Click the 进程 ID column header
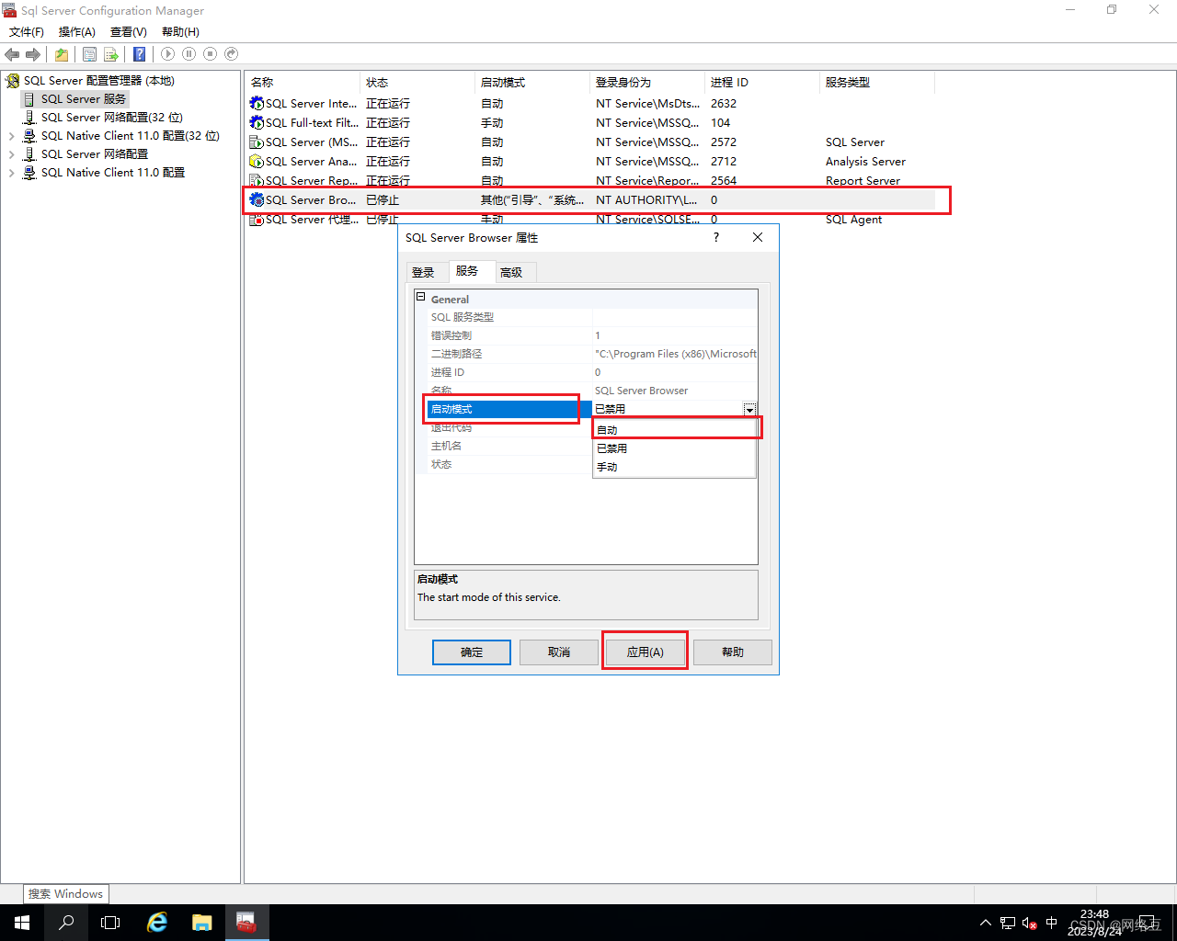This screenshot has height=941, width=1177. [x=762, y=83]
